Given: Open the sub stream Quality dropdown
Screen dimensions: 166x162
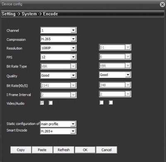Looking at the screenshot, I should [115, 75].
